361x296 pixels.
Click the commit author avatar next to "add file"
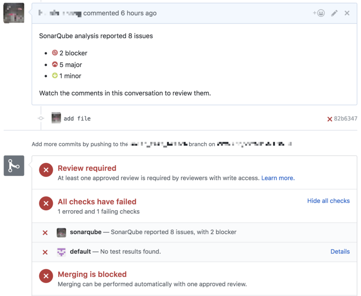tap(56, 118)
